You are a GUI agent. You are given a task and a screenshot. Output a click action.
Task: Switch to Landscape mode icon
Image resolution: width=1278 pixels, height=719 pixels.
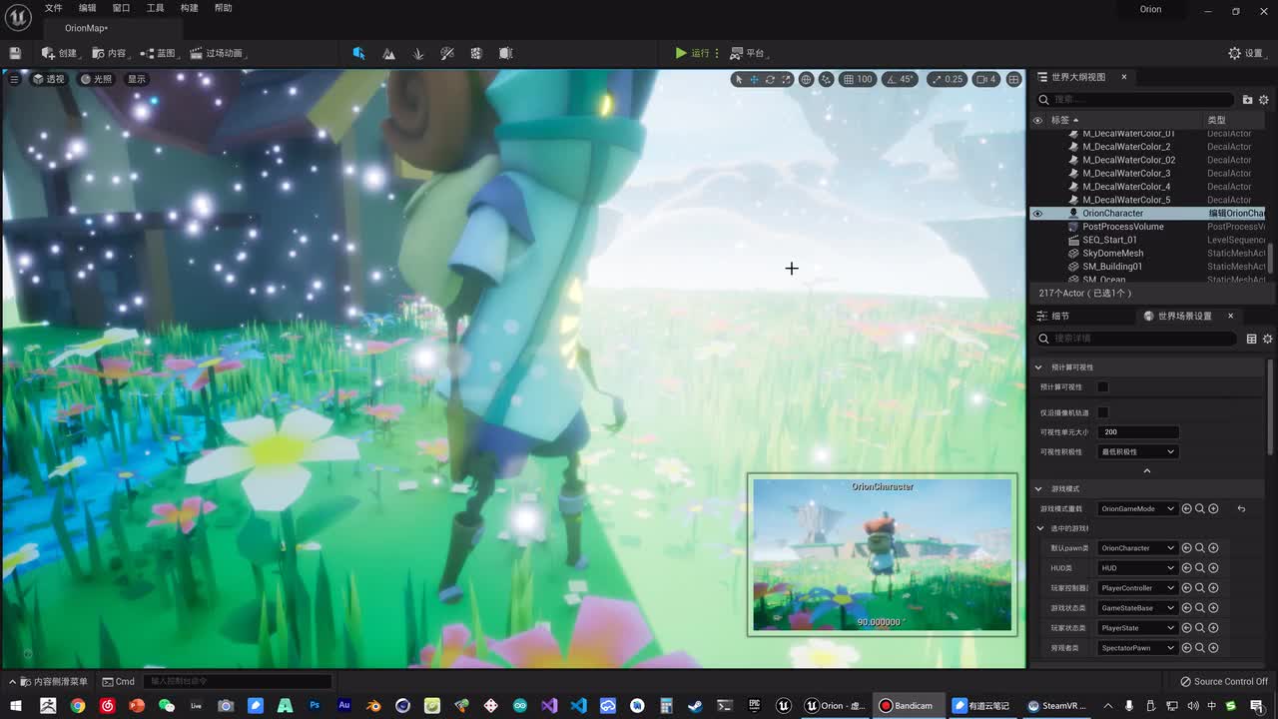tap(388, 53)
